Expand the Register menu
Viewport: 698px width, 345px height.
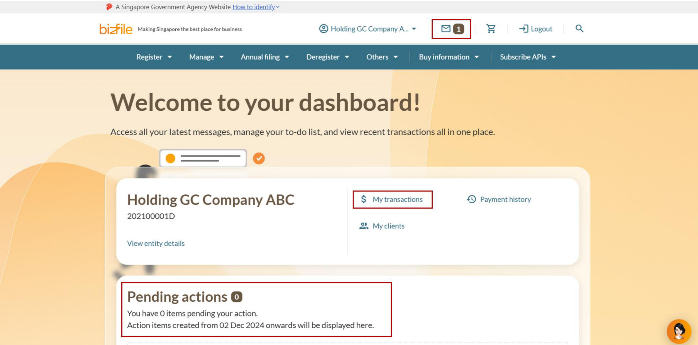tap(154, 57)
